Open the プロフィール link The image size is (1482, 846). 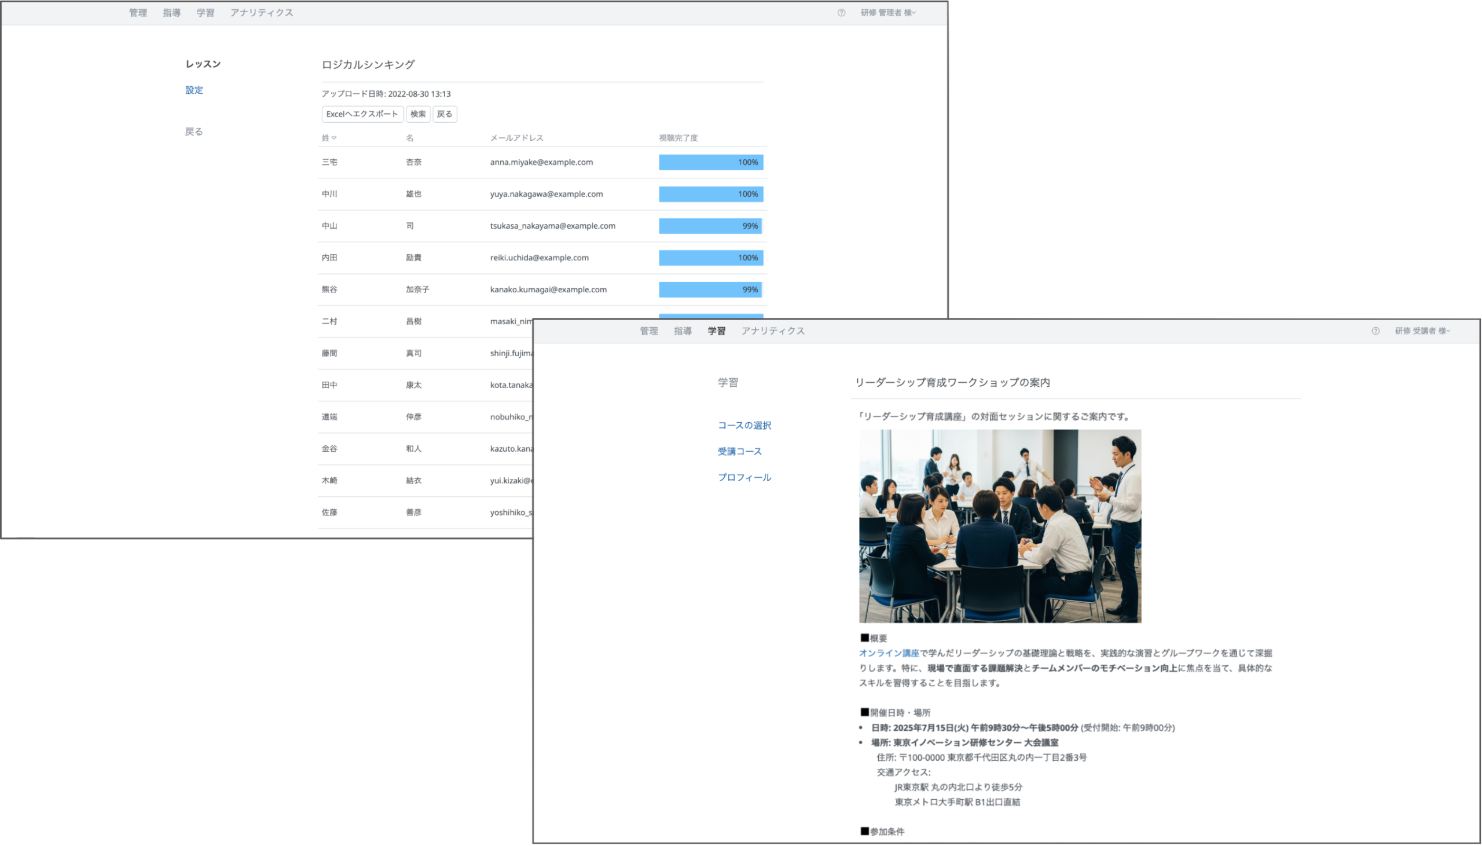pyautogui.click(x=744, y=478)
